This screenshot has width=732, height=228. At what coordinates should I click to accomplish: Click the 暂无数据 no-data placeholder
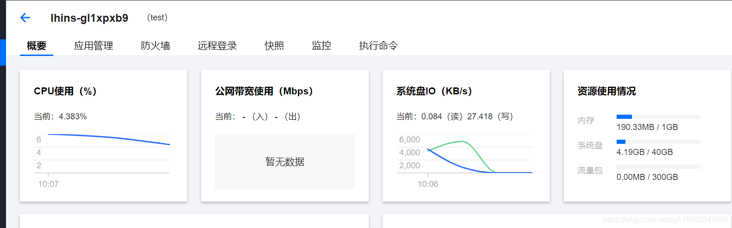[285, 162]
